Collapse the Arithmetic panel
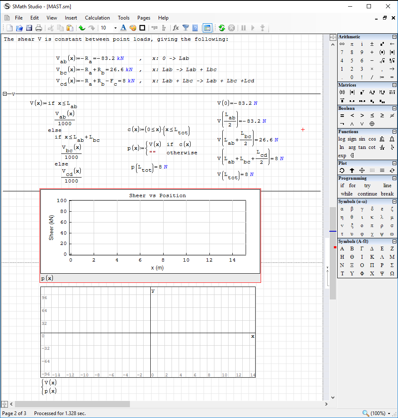Image resolution: width=398 pixels, height=418 pixels. tap(394, 37)
